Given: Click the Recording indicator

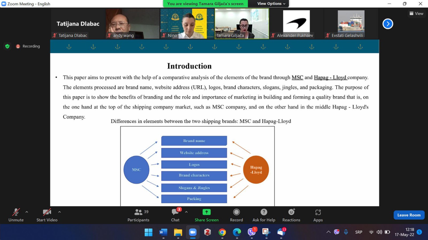Looking at the screenshot, I should tap(28, 46).
